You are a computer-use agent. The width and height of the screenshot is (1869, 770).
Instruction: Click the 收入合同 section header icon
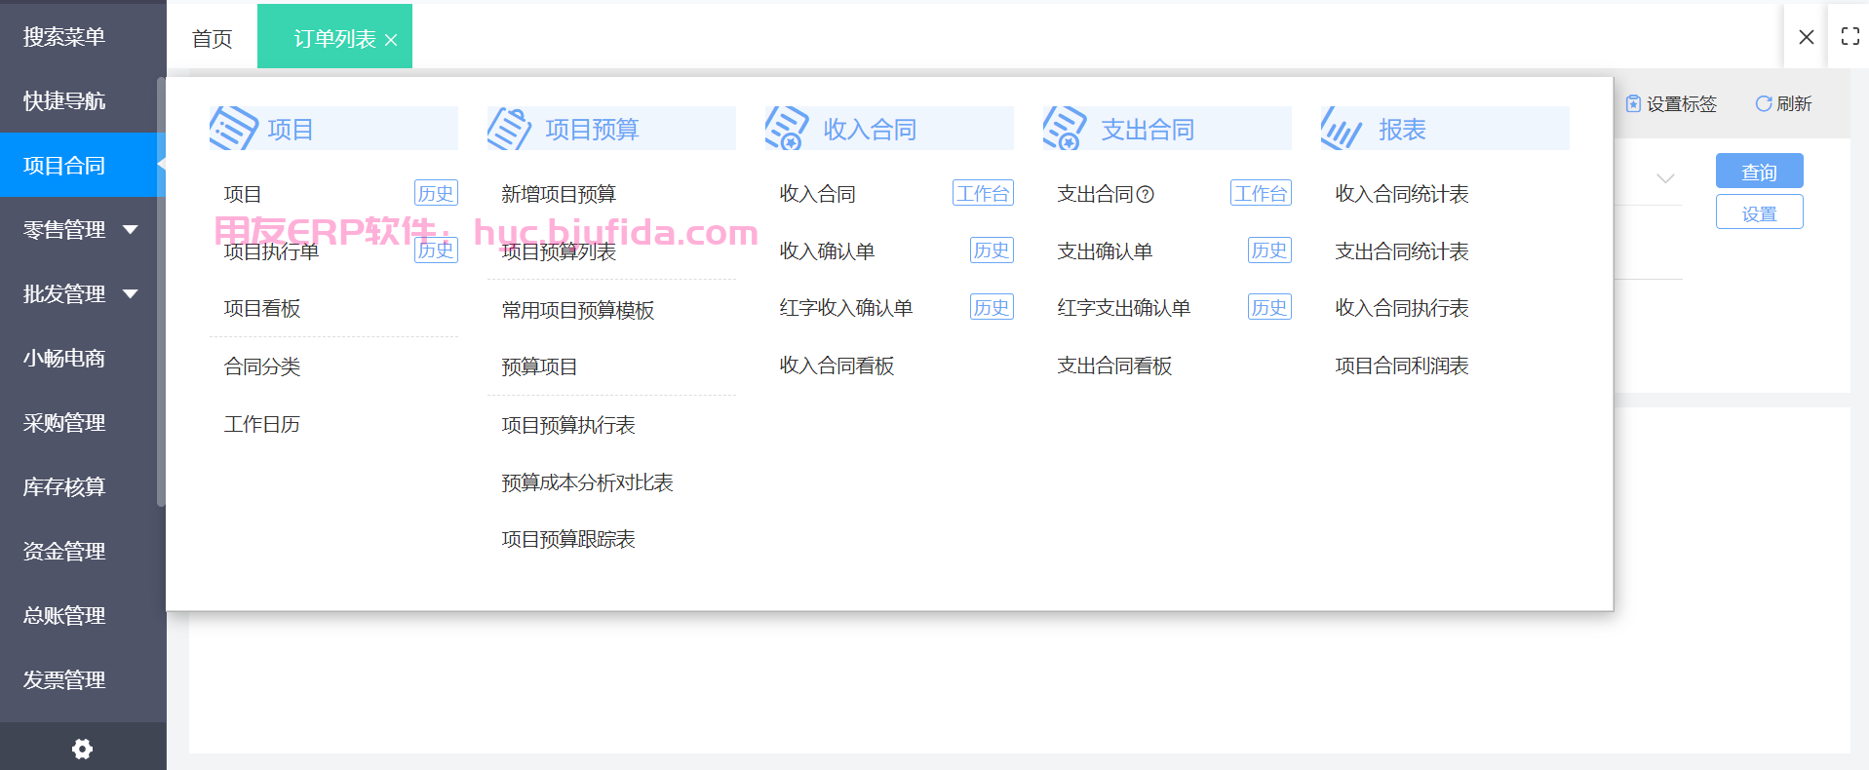point(788,129)
